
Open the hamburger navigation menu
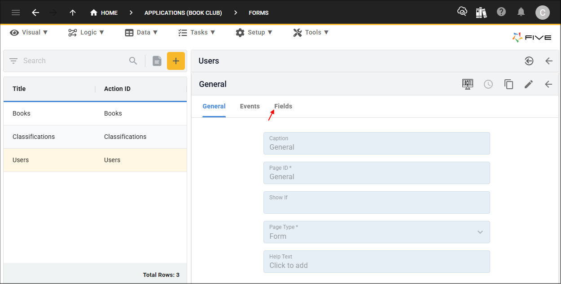[x=16, y=13]
